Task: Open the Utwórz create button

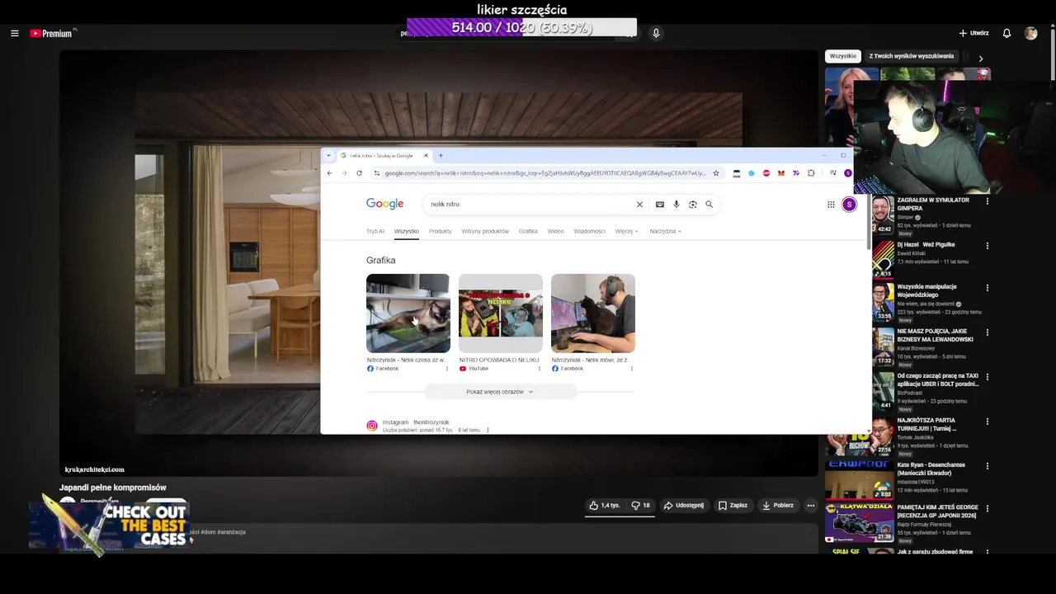Action: 973,33
